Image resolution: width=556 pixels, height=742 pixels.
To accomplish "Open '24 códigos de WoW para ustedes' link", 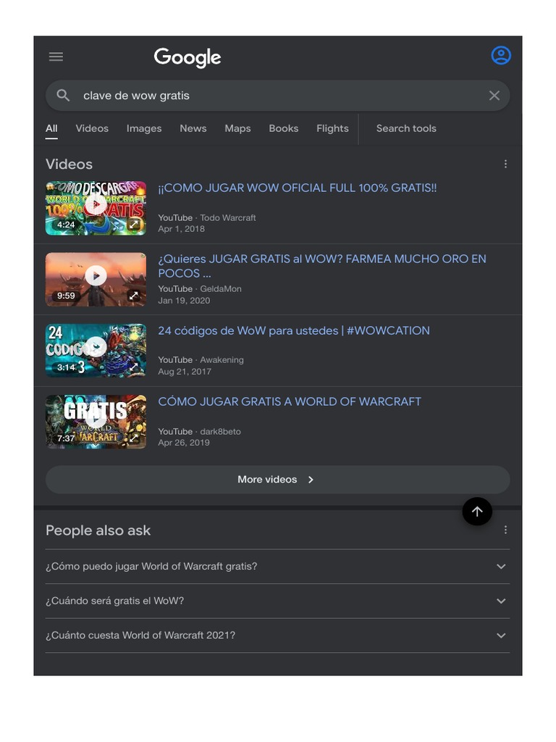I will 294,330.
